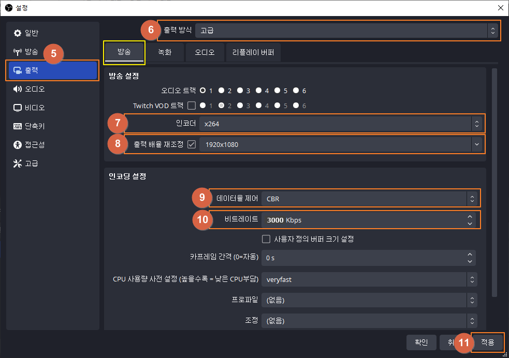509x358 pixels.
Task: Select Twitch VOD track 1 radio button
Action: click(203, 106)
